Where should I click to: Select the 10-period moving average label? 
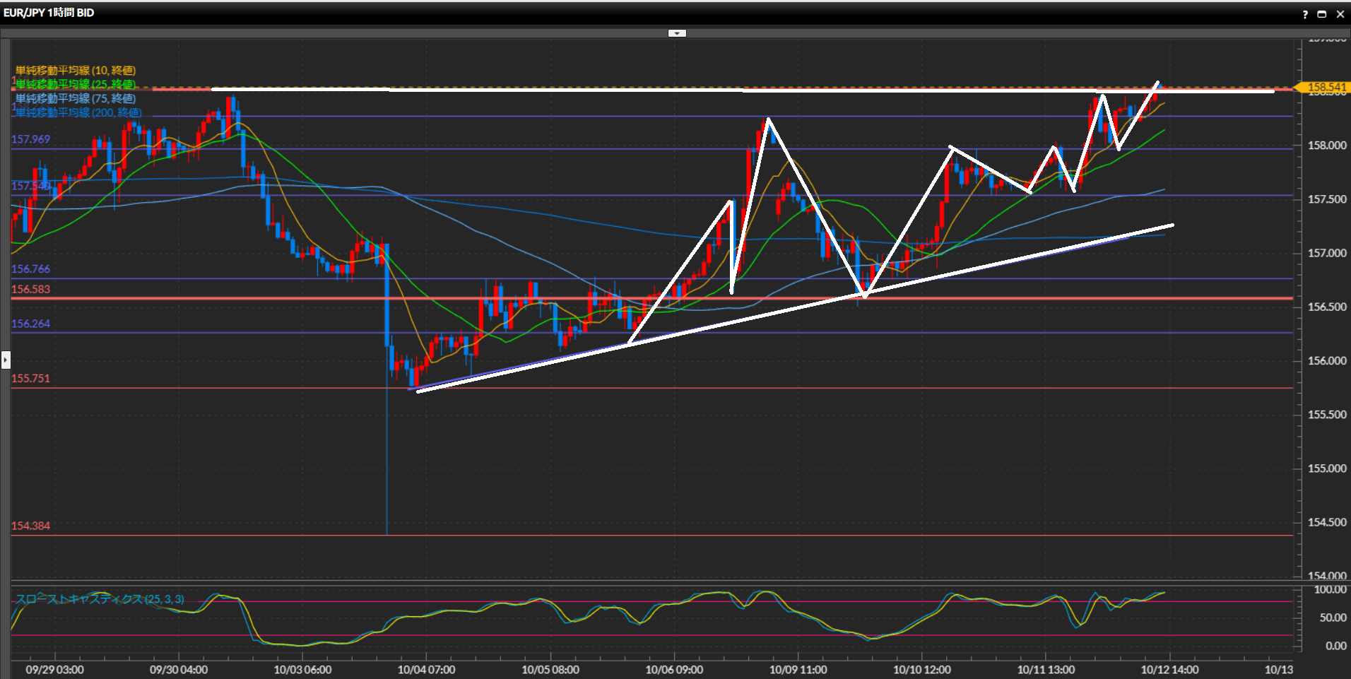(x=76, y=71)
